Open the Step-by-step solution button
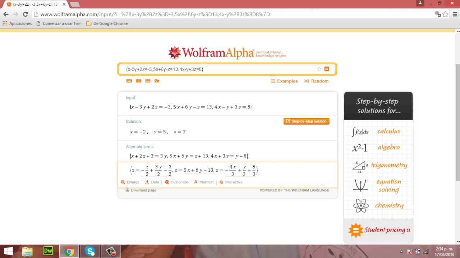The image size is (460, 258). [x=307, y=121]
